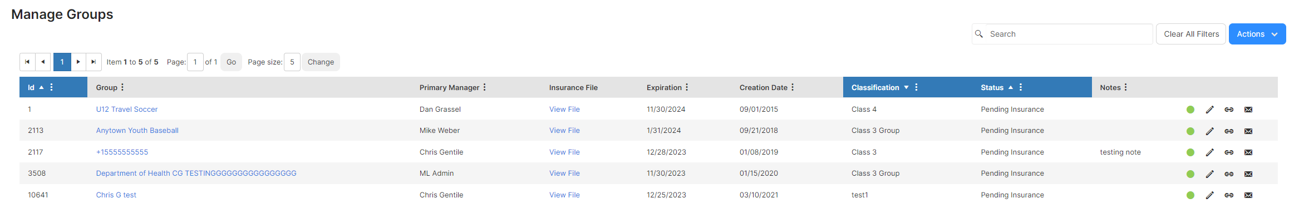This screenshot has width=1294, height=208.
Task: Open the Group column kebab menu
Action: 122,87
